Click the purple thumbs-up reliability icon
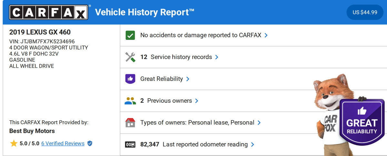The height and width of the screenshot is (156, 387). 130,79
